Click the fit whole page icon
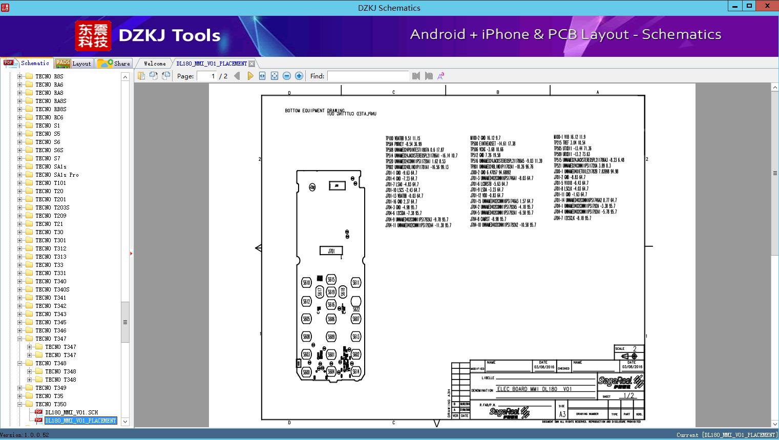 (275, 76)
